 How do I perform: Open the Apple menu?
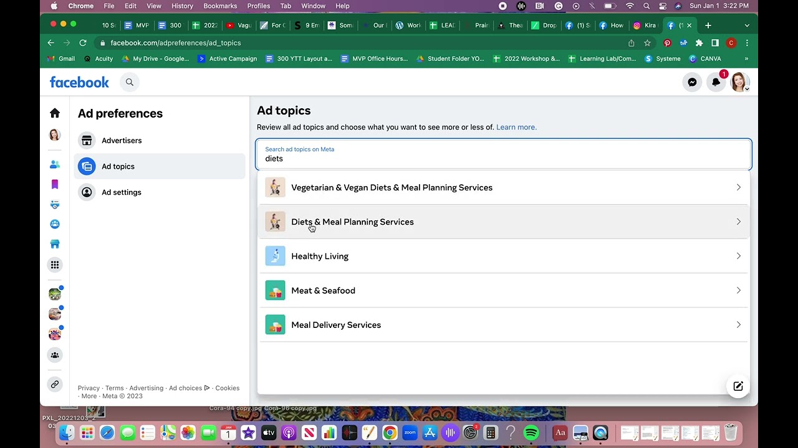tap(54, 6)
